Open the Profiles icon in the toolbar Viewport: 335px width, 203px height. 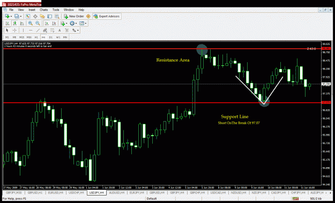point(17,17)
